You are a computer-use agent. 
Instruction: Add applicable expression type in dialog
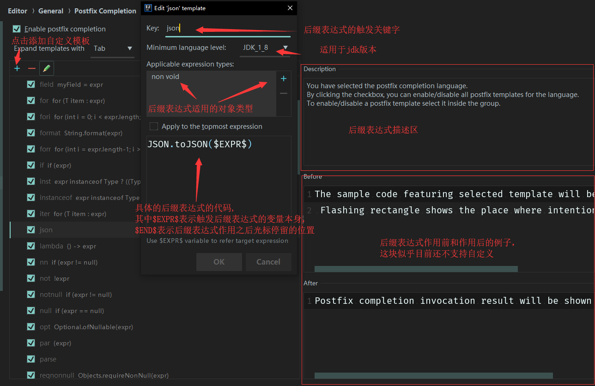coord(284,79)
